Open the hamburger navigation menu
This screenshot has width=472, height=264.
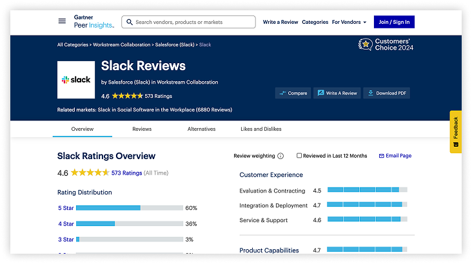click(x=62, y=21)
